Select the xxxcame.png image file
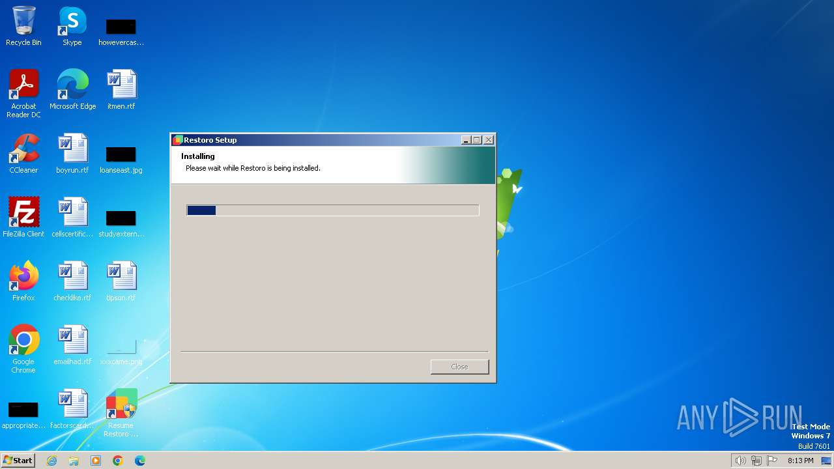This screenshot has width=834, height=469. click(121, 352)
